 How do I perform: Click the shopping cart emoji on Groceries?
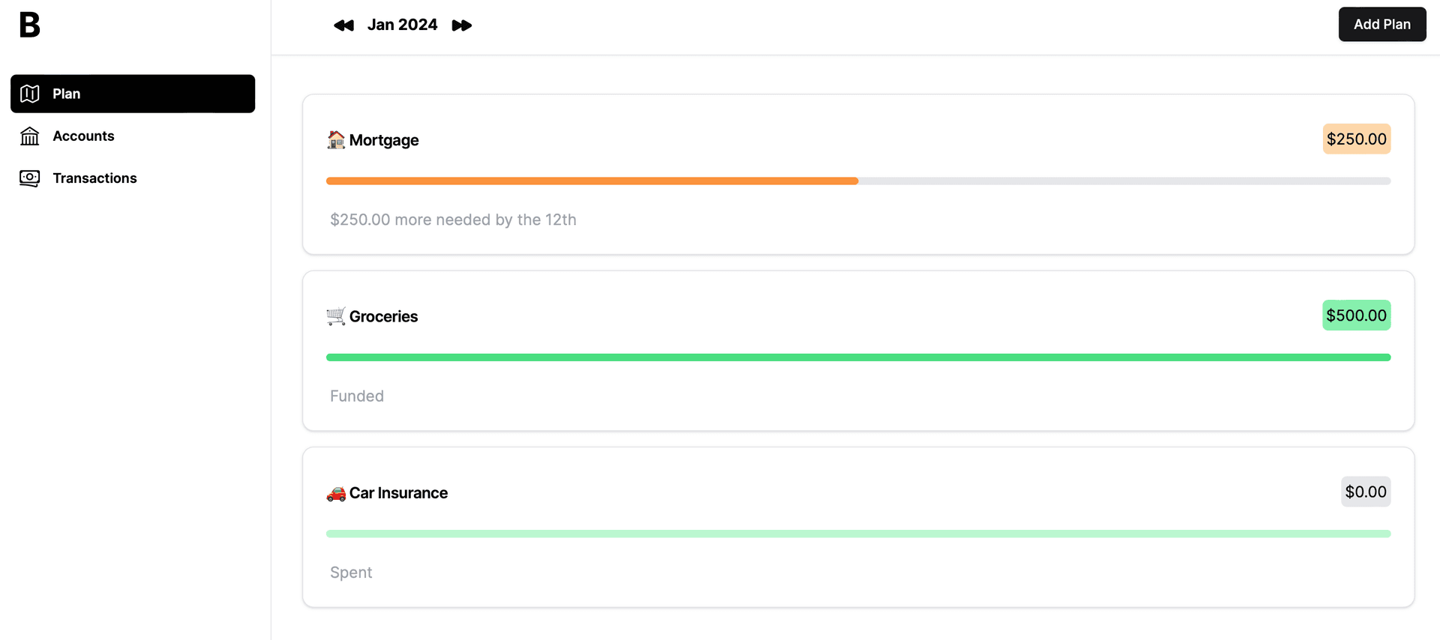(x=336, y=316)
